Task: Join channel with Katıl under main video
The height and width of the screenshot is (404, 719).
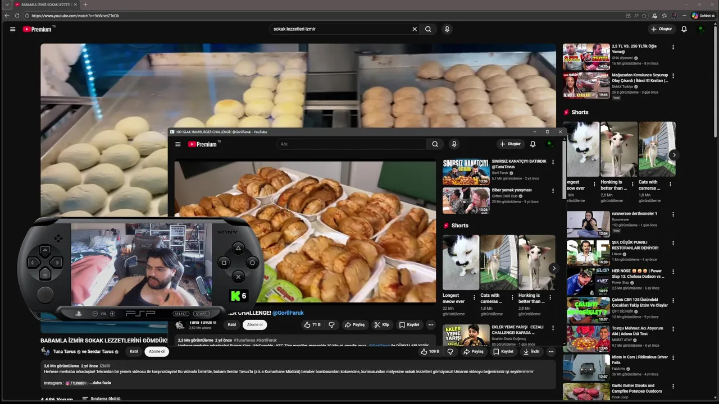Action: click(134, 352)
